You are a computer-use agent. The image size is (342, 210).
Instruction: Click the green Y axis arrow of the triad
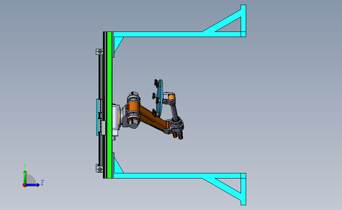[25, 177]
